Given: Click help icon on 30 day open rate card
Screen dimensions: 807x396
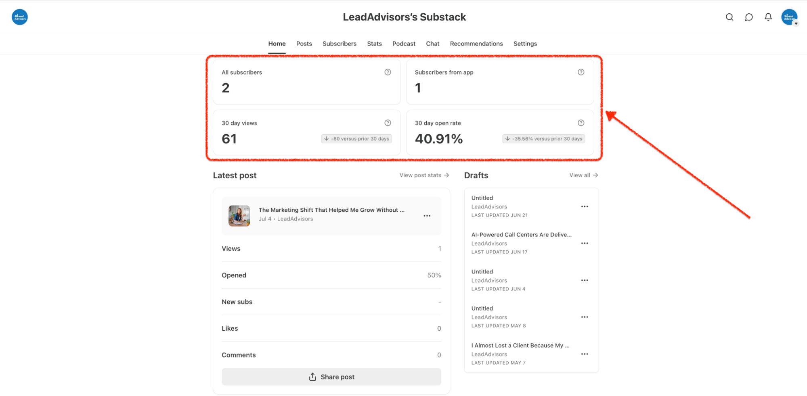Looking at the screenshot, I should tap(581, 123).
